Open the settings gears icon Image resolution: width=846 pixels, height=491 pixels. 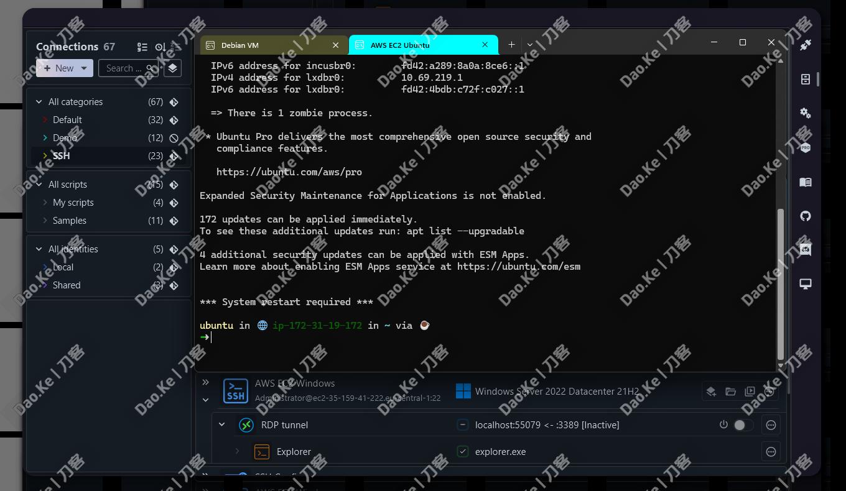pos(806,113)
